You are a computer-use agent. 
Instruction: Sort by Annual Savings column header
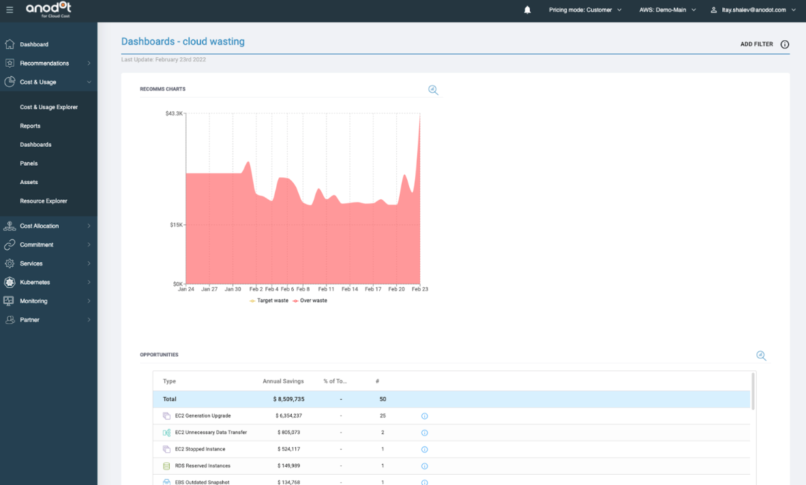(x=283, y=381)
